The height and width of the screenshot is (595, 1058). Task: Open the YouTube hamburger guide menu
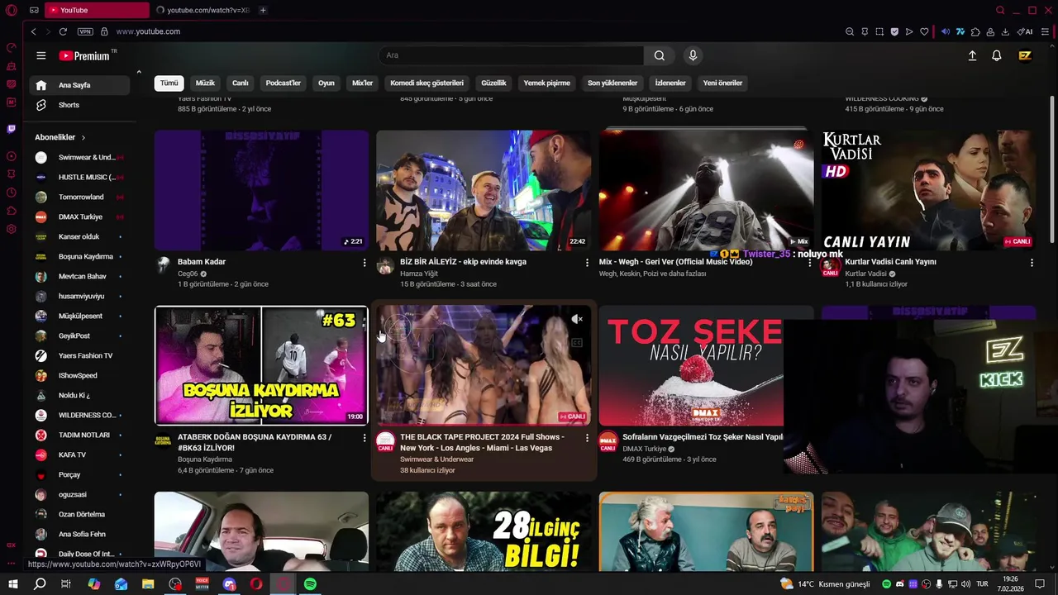point(41,55)
